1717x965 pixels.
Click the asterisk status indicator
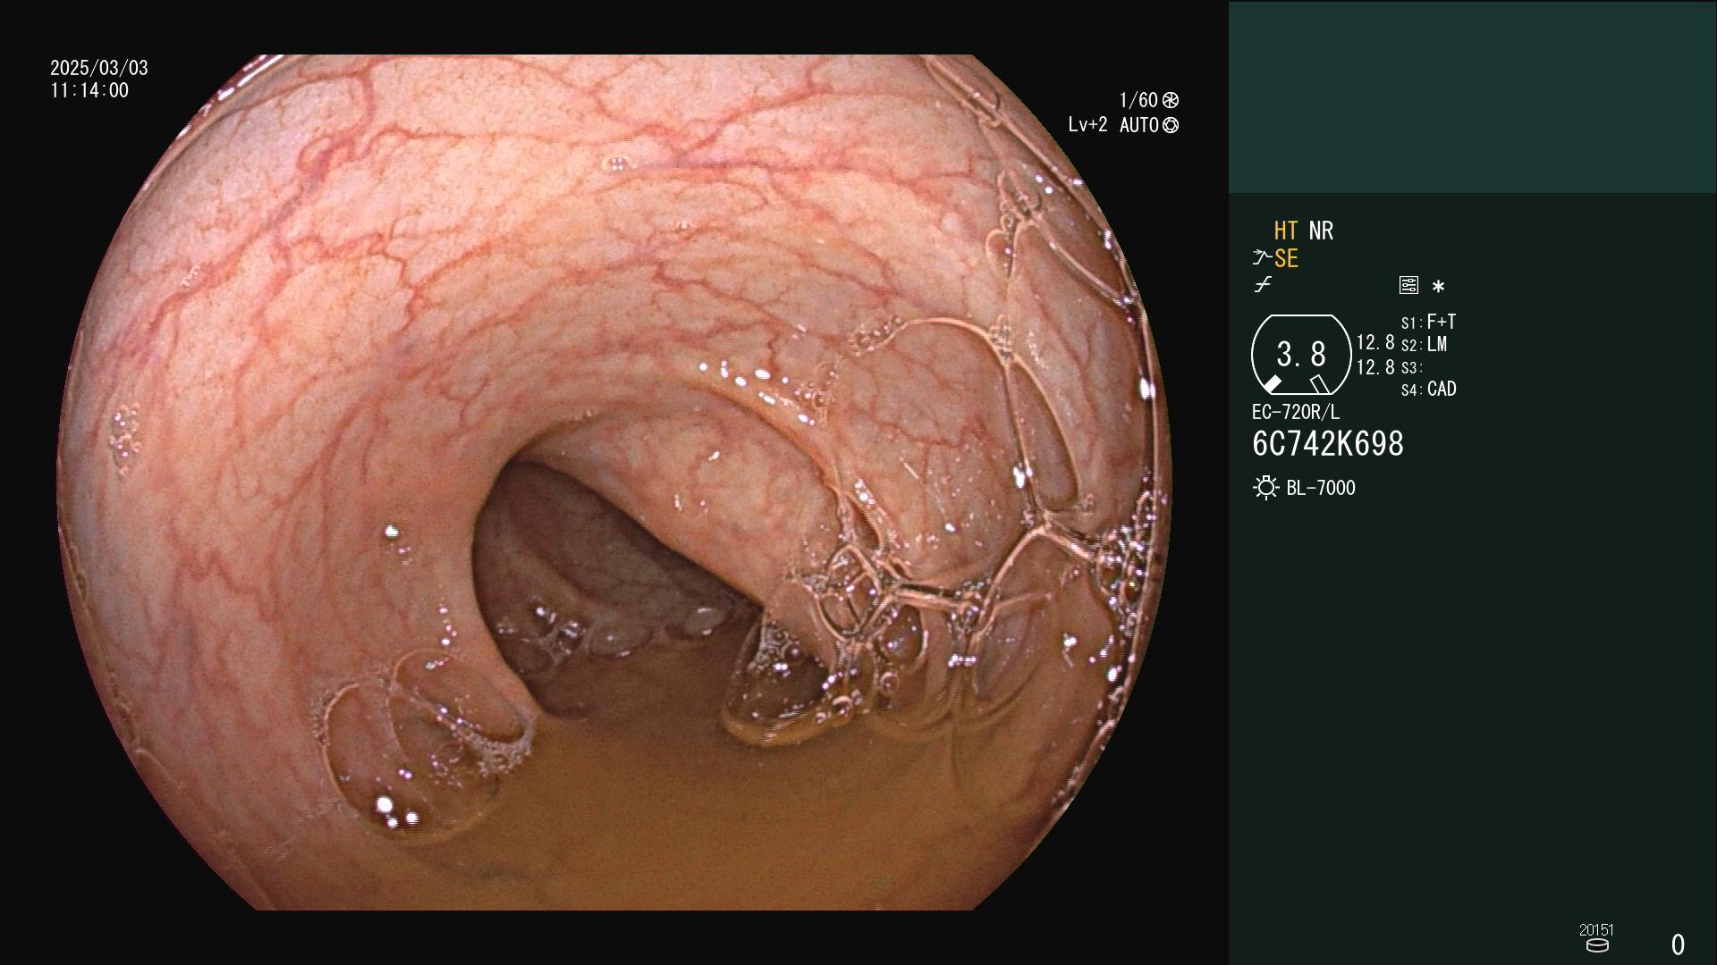[1438, 287]
